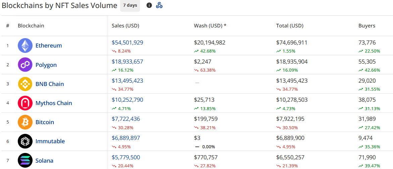Open the info icon beside 7 days
This screenshot has width=393, height=169.
(149, 5)
